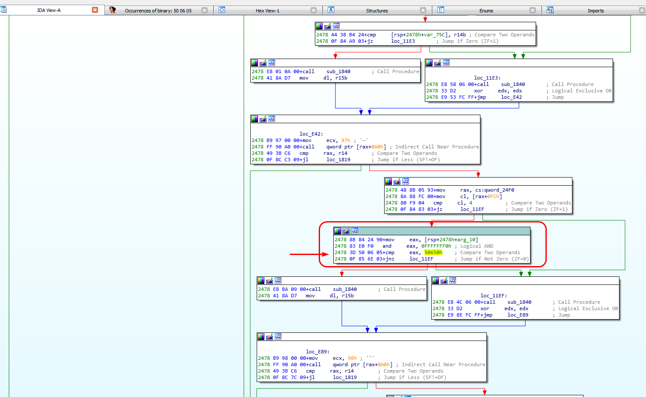Switch to the IDA View-A tab
The image size is (646, 397).
tap(49, 10)
